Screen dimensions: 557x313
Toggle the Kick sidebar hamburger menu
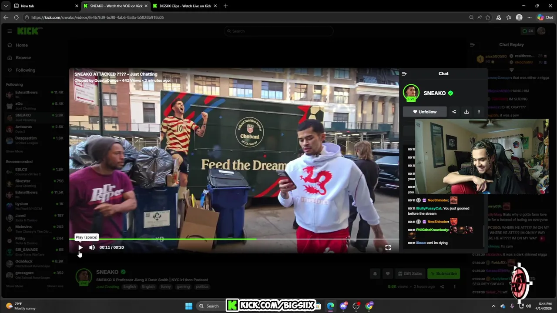pyautogui.click(x=10, y=31)
